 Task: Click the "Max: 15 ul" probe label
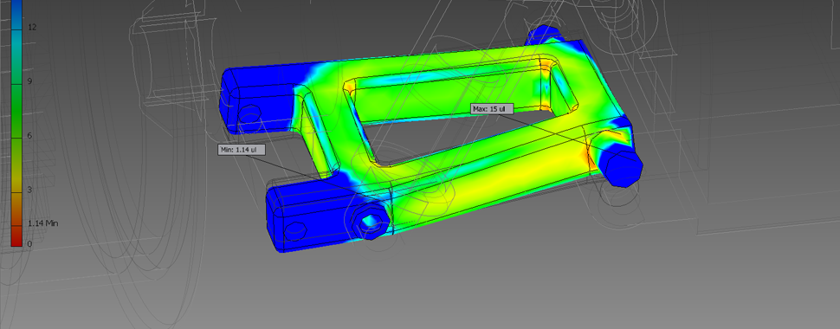pyautogui.click(x=493, y=109)
